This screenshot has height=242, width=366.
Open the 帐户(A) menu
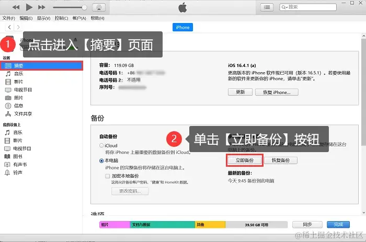[x=79, y=18]
